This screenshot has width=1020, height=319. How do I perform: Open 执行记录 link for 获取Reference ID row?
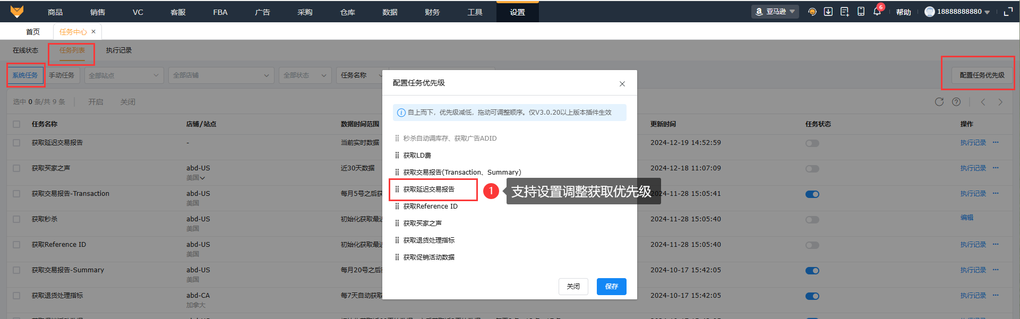point(973,245)
